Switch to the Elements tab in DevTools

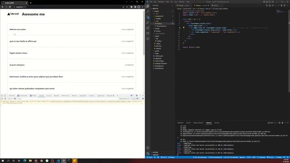pyautogui.click(x=12, y=96)
